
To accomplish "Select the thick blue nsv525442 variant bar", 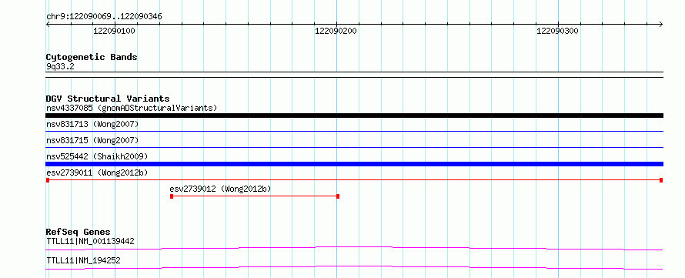I will pos(354,164).
